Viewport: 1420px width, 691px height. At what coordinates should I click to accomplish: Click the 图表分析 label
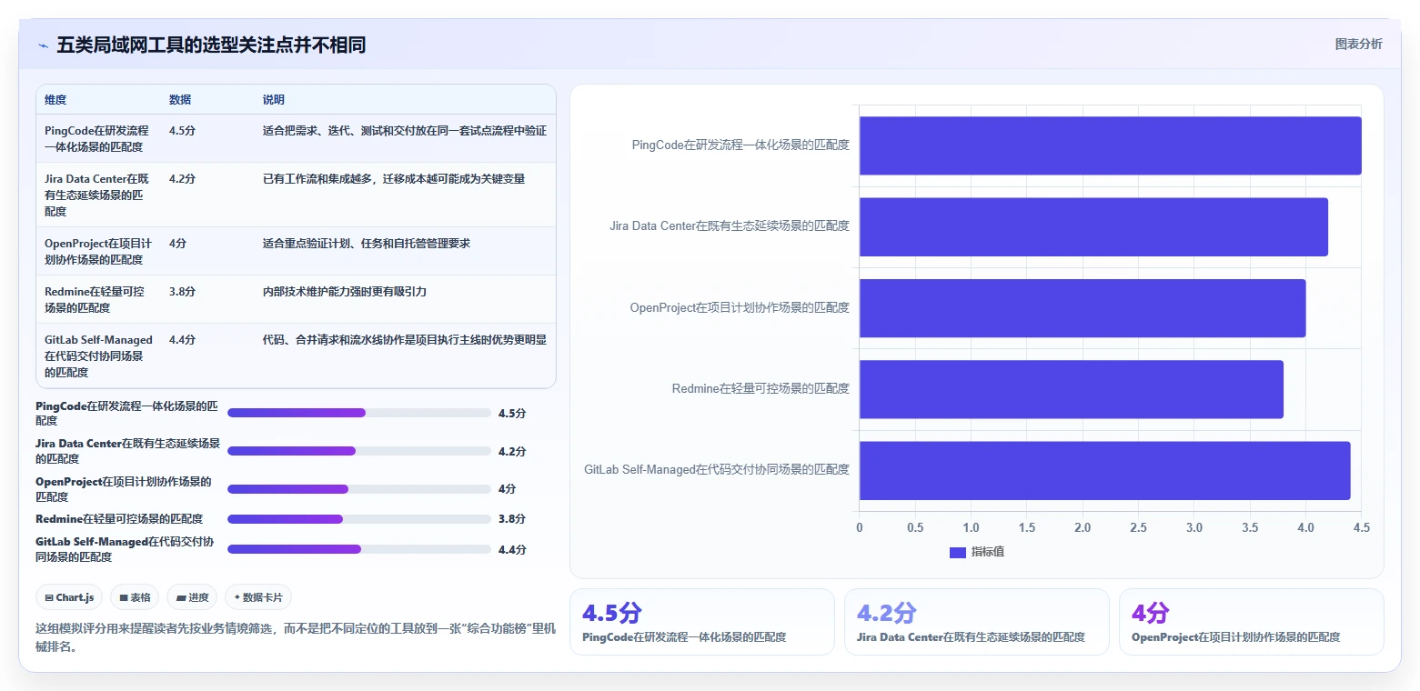[x=1358, y=45]
